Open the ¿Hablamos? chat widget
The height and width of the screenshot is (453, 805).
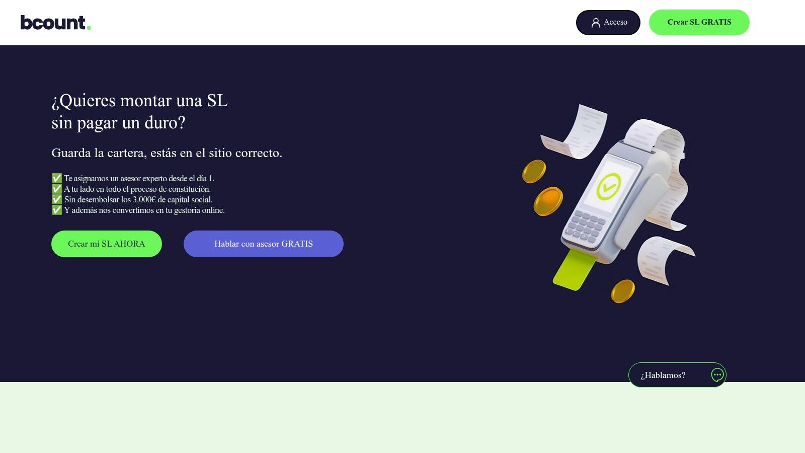tap(677, 375)
